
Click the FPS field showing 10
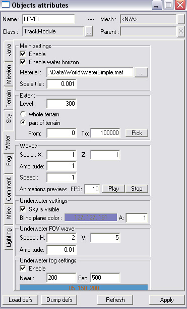[x=92, y=189]
